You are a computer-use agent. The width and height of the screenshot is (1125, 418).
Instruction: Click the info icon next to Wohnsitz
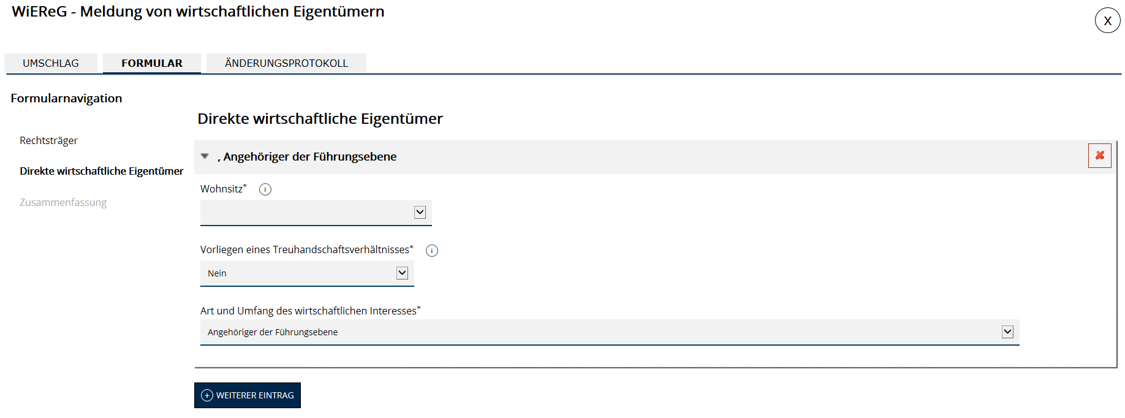tap(265, 189)
